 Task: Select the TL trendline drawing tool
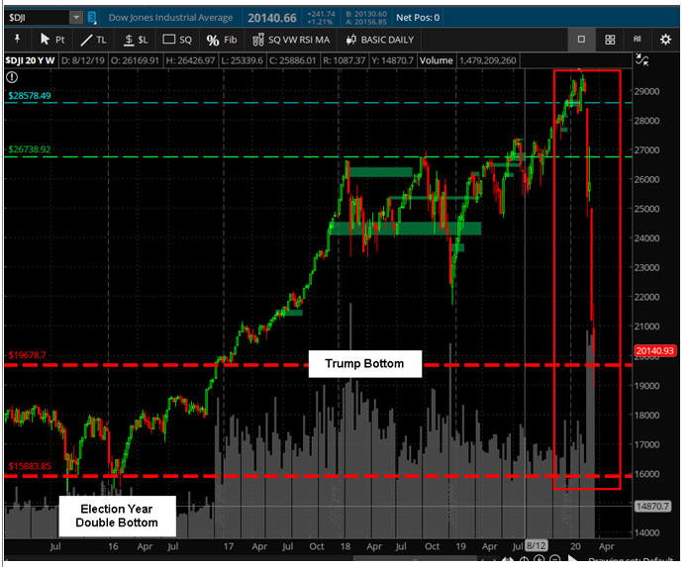click(x=93, y=41)
